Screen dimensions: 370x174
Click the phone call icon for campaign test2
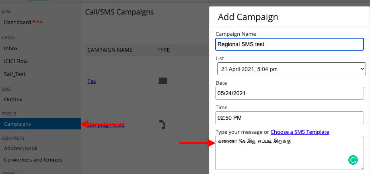tap(162, 125)
